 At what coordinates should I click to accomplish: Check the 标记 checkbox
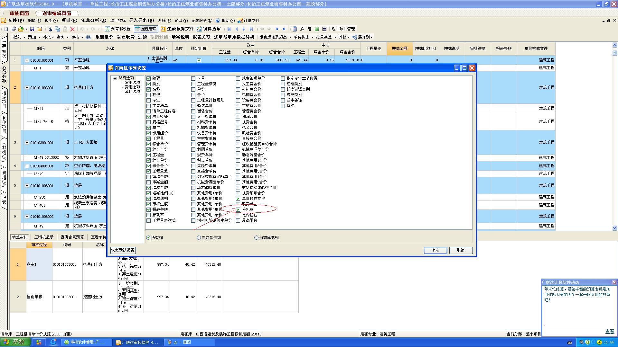tap(149, 95)
